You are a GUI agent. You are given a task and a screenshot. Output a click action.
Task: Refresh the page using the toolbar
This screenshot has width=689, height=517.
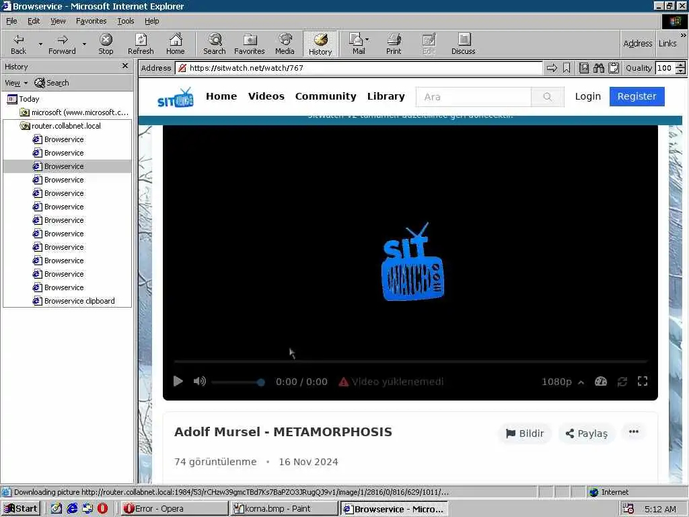click(x=141, y=44)
